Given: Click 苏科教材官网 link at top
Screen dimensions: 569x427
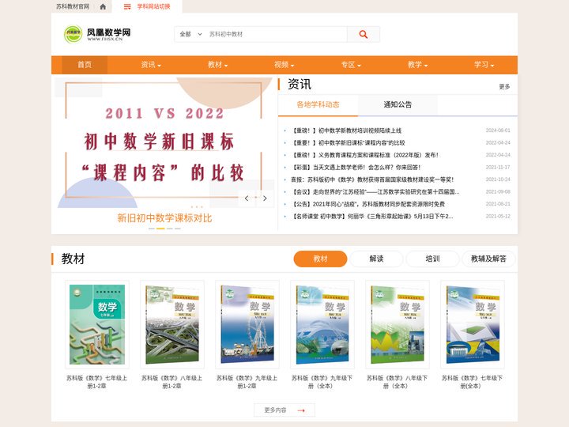Looking at the screenshot, I should coord(73,6).
